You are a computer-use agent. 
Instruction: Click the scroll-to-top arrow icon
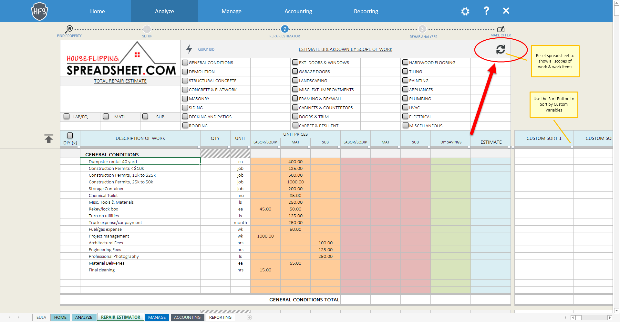49,139
